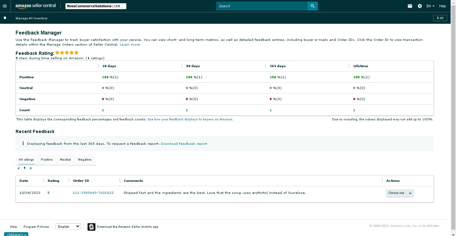This screenshot has width=456, height=236.
Task: Open the settings gear icon
Action: (x=420, y=6)
